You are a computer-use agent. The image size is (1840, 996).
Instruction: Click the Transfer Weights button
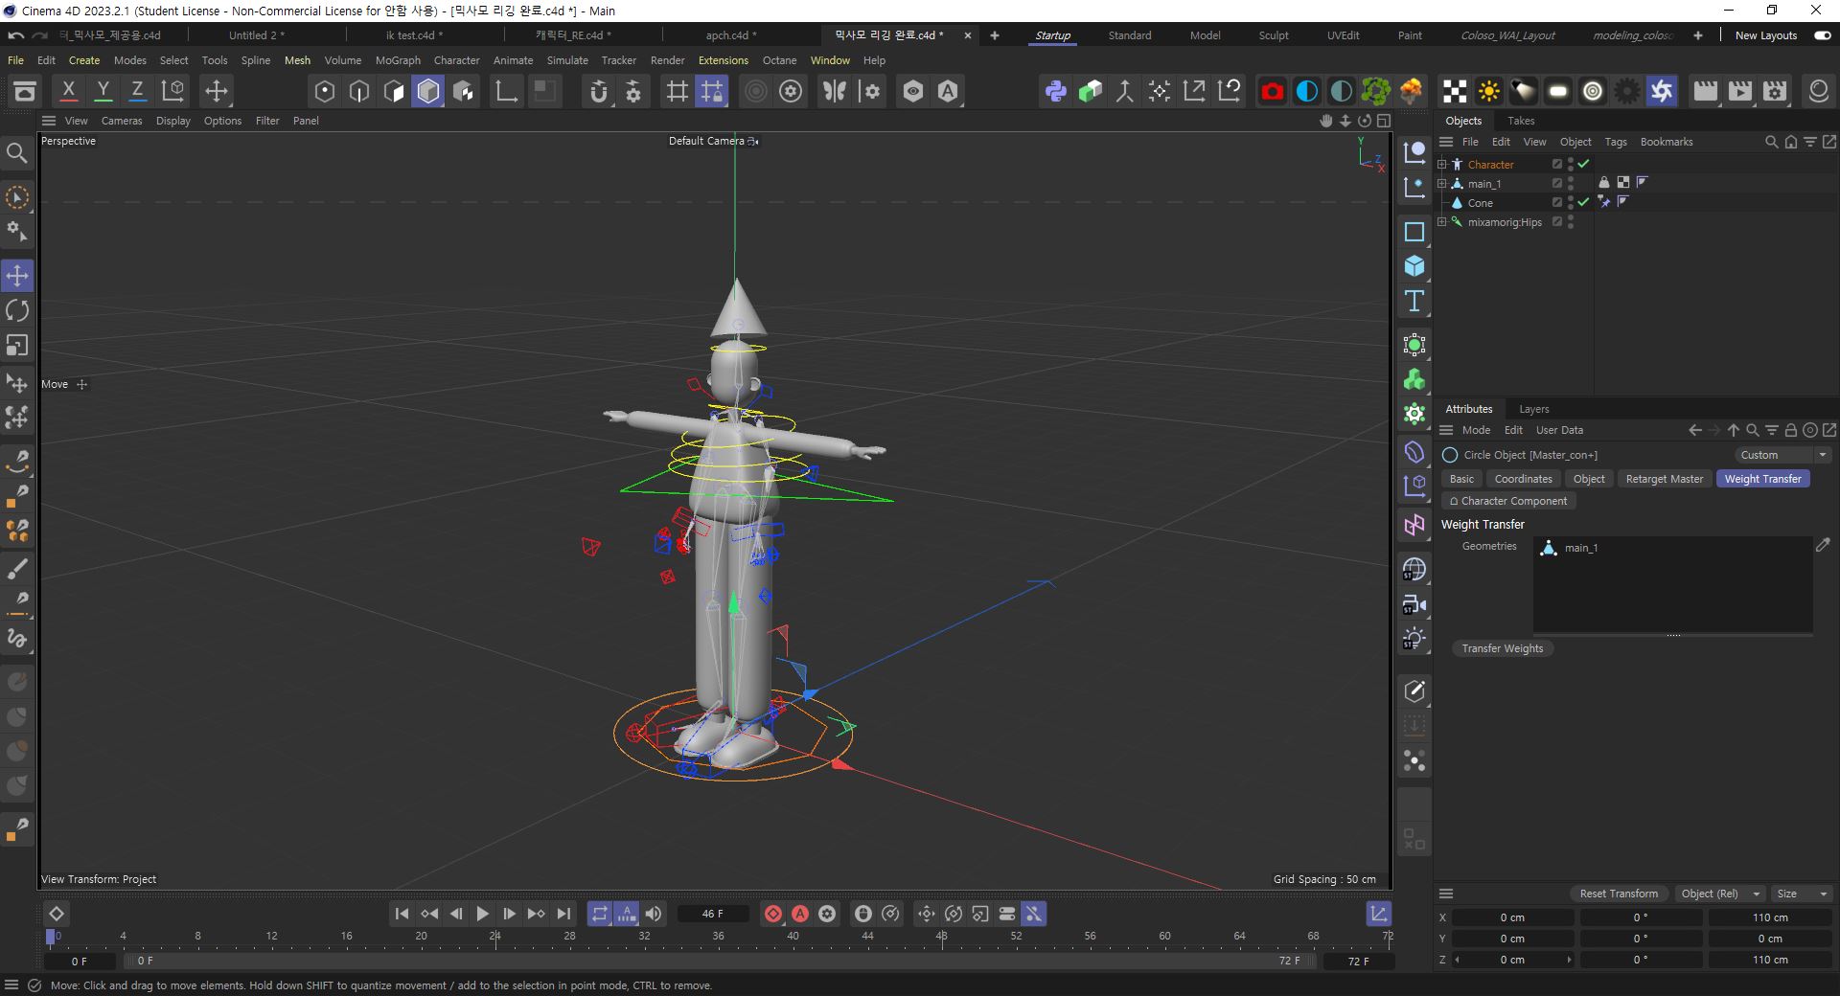(x=1503, y=648)
